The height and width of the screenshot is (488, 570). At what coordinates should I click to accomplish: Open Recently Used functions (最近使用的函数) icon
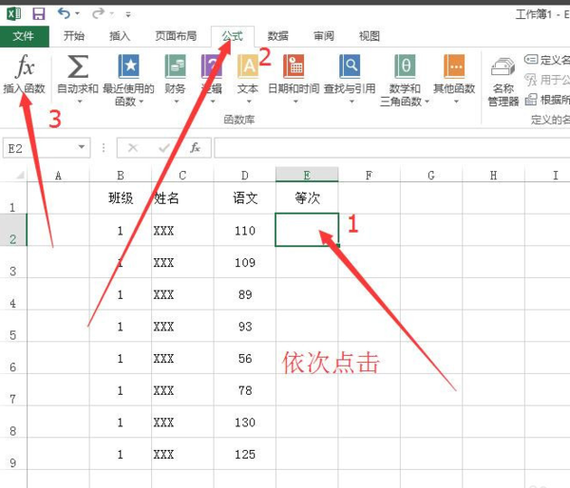[128, 68]
